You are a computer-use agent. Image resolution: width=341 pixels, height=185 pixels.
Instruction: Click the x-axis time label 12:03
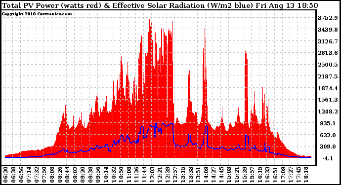click(152, 175)
